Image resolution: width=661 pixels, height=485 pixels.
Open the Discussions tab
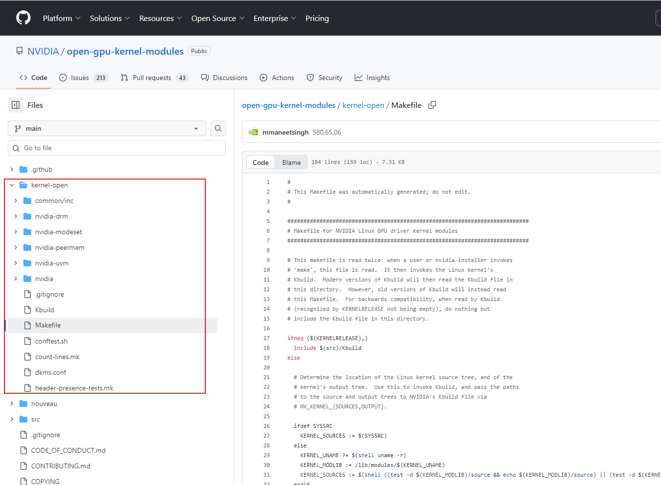click(224, 78)
